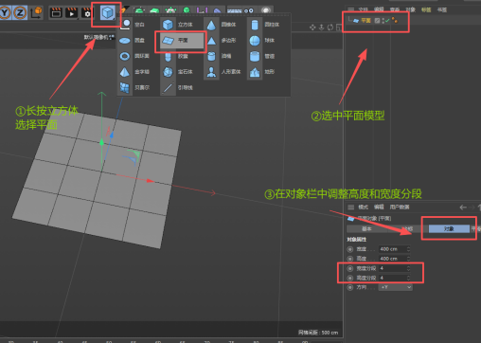The height and width of the screenshot is (343, 481).
Task: Toggle the Y axis lock button
Action: point(6,12)
